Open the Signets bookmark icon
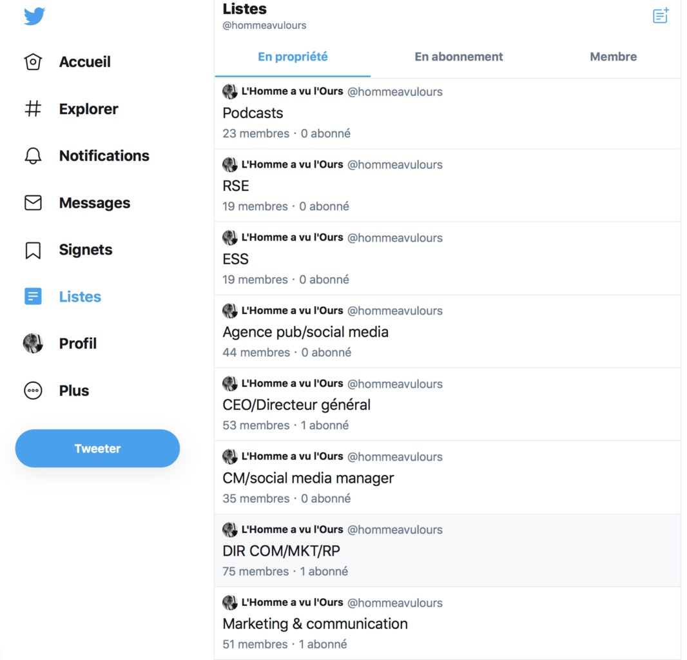Screen dimensions: 687x660 33,250
